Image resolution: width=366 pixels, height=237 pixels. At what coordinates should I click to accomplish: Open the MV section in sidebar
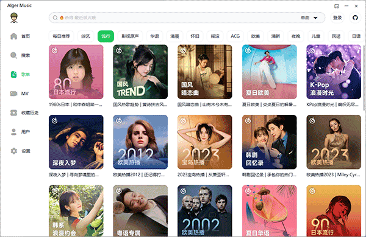(20, 94)
